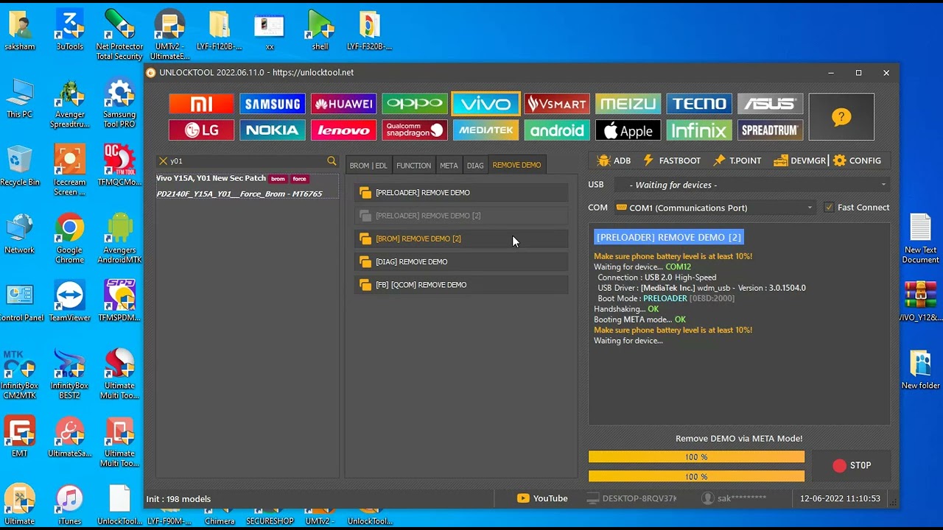
Task: Select the Vsmart brand logo
Action: pos(557,104)
